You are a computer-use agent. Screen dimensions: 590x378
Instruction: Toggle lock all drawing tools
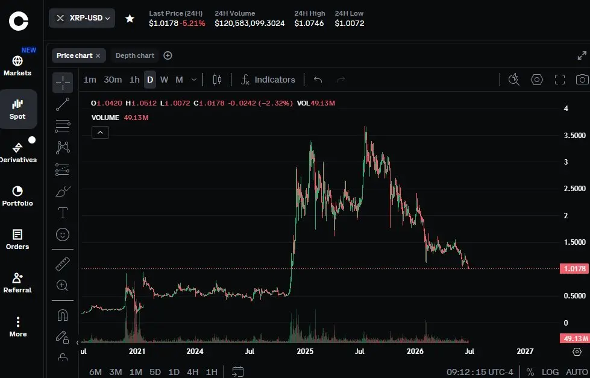[x=63, y=336]
